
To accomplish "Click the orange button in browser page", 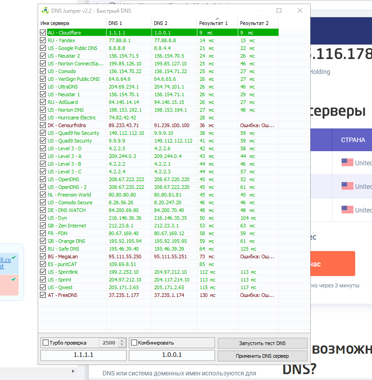I will coord(333,264).
